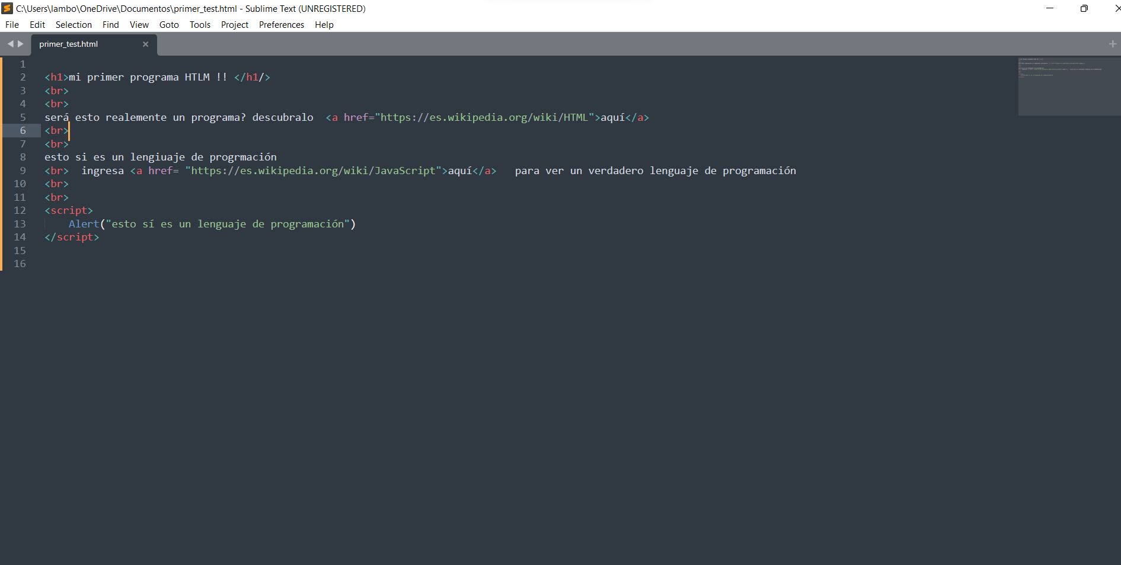Click the text 'será esto realemente un programa?'
The width and height of the screenshot is (1121, 565).
[x=145, y=117]
